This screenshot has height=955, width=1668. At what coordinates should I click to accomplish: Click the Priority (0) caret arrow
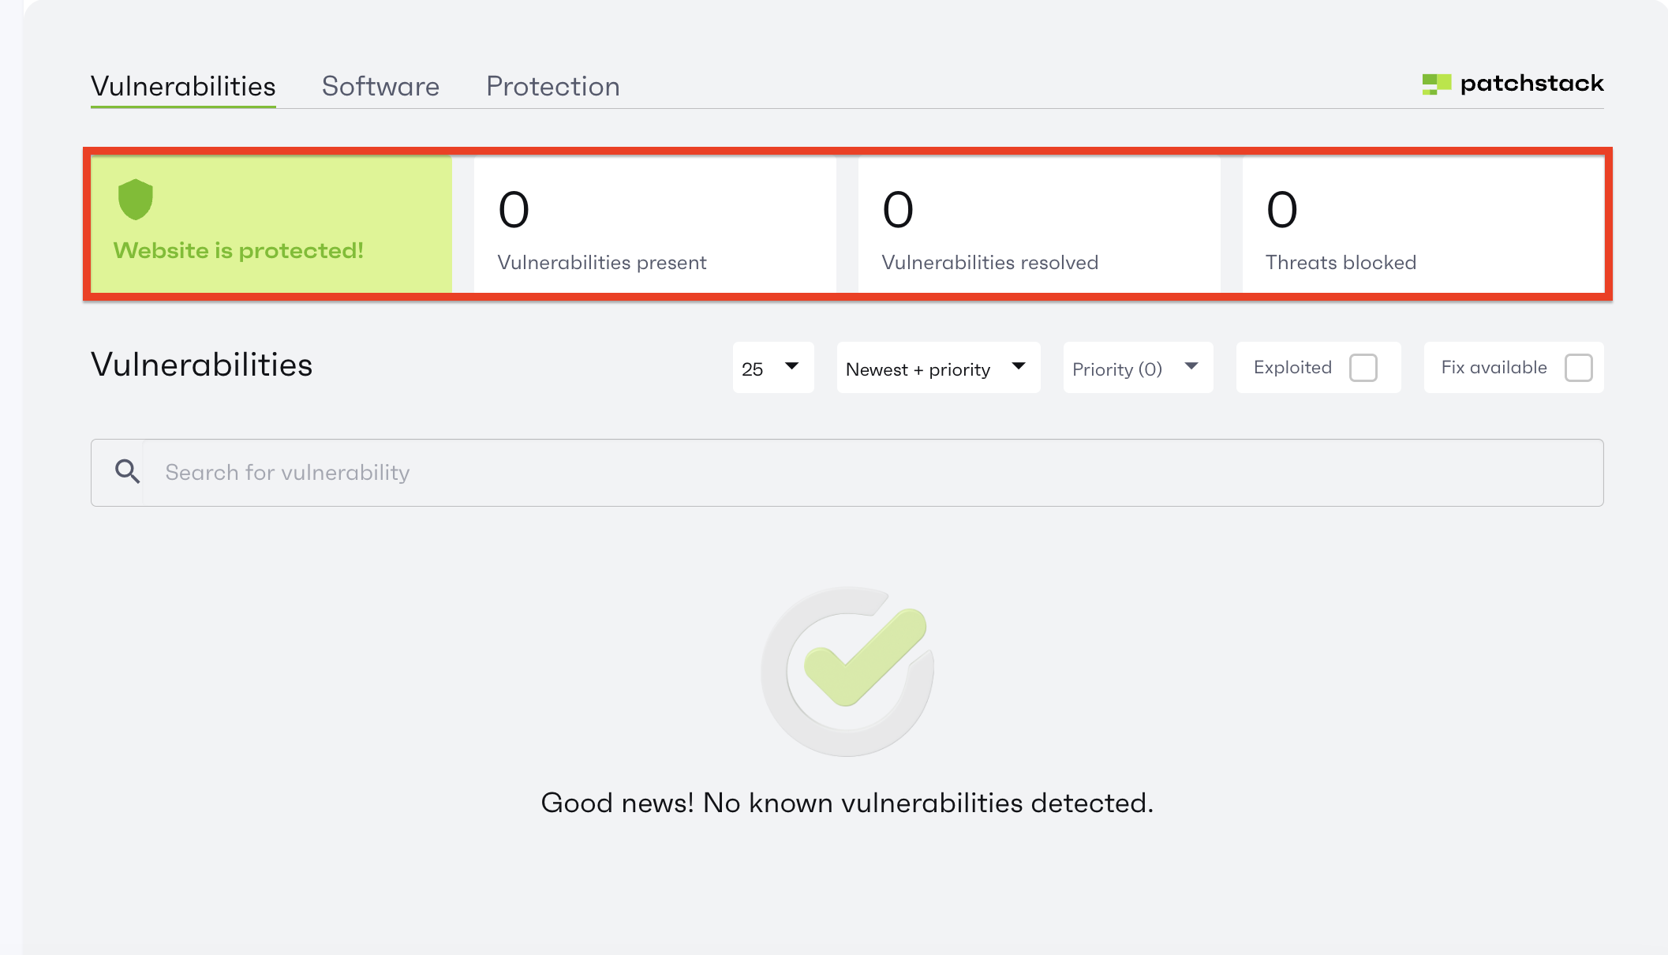coord(1191,366)
